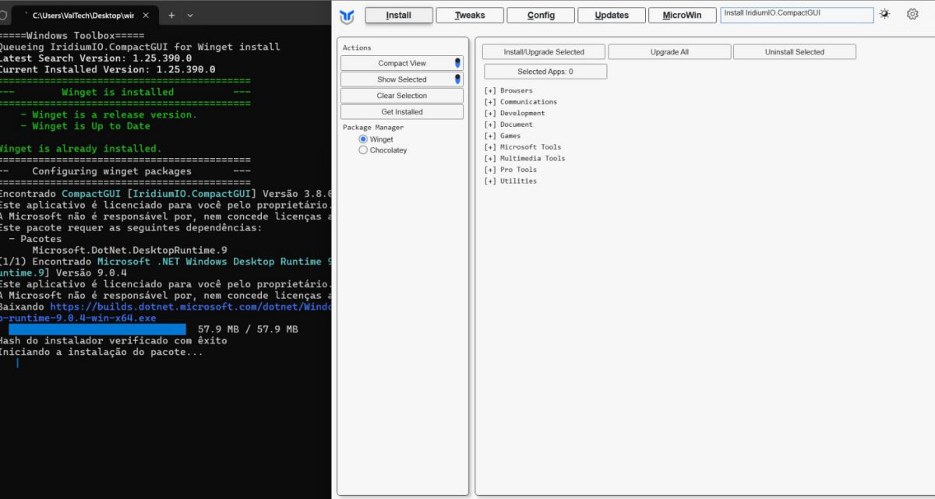Click the WinUtil logo icon
The image size is (935, 499).
tap(347, 16)
